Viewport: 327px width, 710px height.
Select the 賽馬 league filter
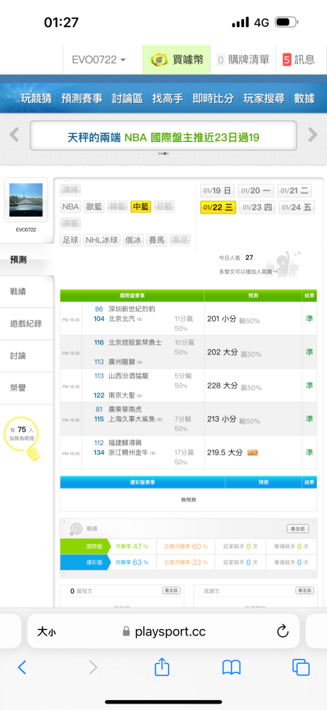pos(157,240)
